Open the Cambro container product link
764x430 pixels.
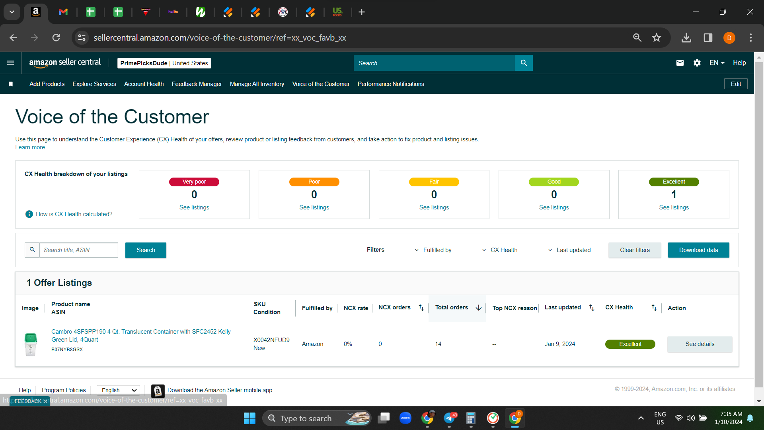(x=141, y=336)
